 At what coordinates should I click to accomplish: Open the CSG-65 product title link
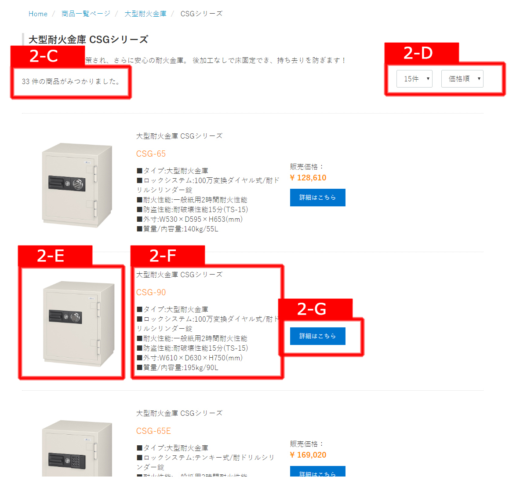pos(151,154)
